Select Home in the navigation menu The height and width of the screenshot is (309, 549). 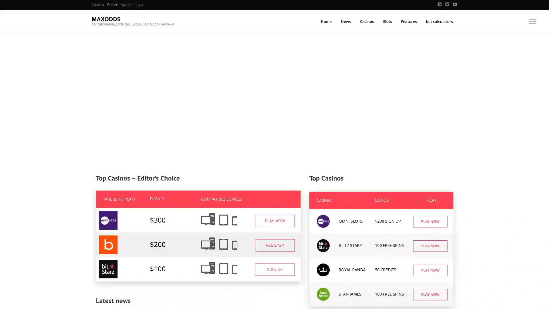coord(326,21)
